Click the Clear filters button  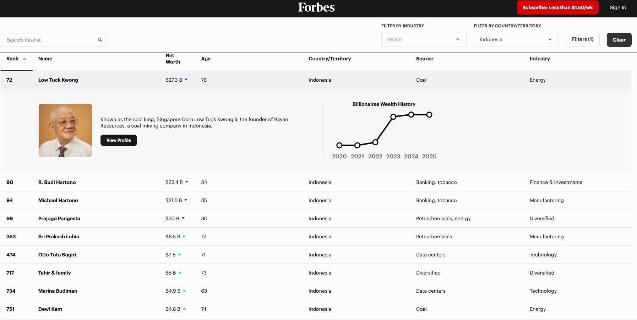[619, 40]
